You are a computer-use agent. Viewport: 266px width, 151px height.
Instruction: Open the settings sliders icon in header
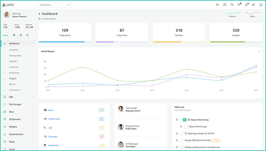pyautogui.click(x=253, y=5)
